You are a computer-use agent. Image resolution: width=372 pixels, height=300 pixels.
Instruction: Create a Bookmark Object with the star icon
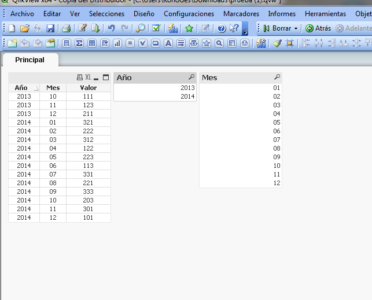pyautogui.click(x=207, y=43)
